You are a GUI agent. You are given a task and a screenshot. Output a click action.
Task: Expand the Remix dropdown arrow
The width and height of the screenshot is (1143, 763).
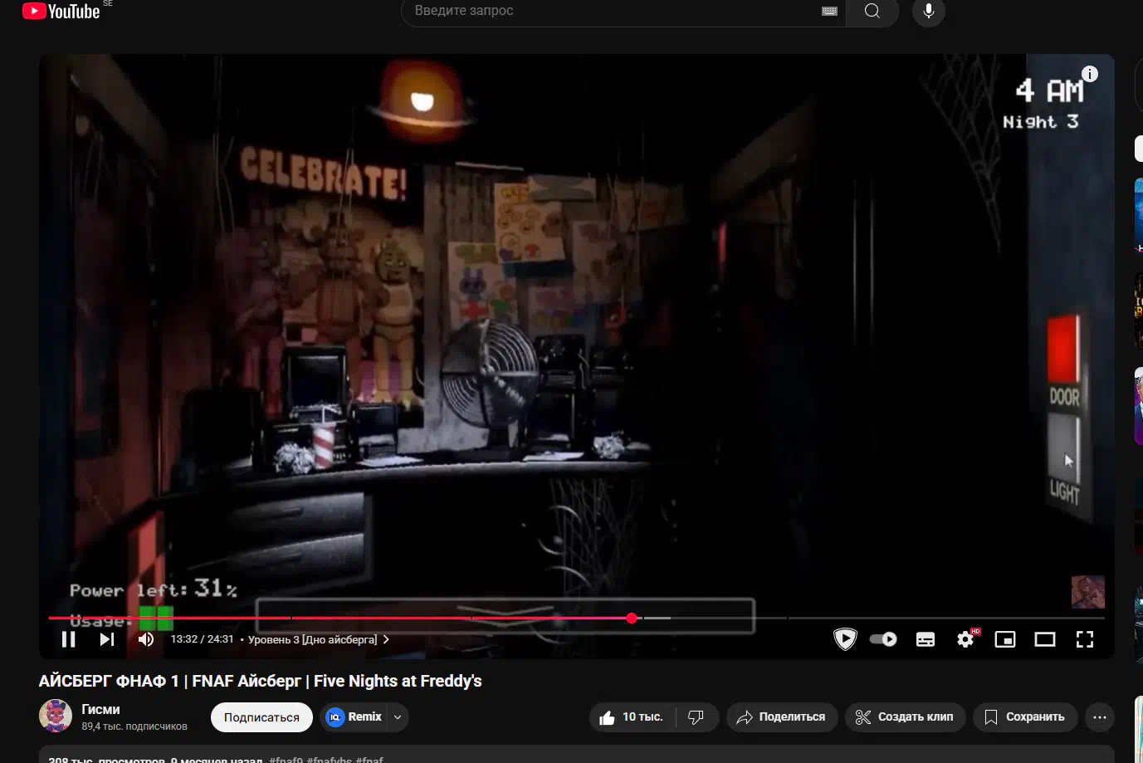398,717
